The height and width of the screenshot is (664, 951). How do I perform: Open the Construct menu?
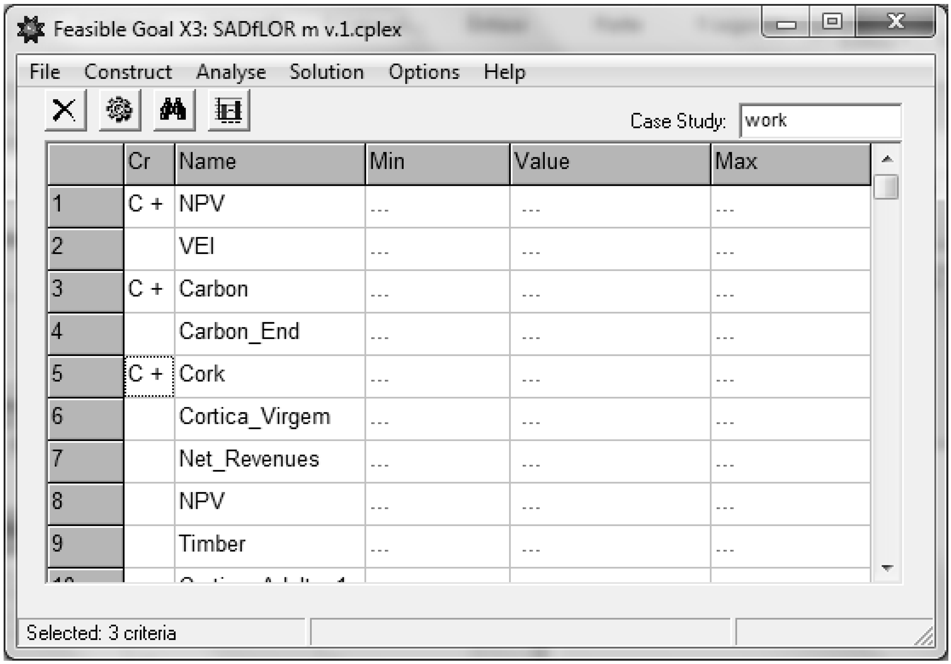tap(128, 72)
